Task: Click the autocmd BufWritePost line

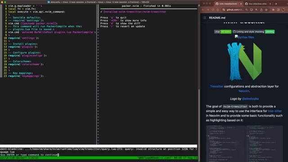Action: pyautogui.click(x=52, y=32)
